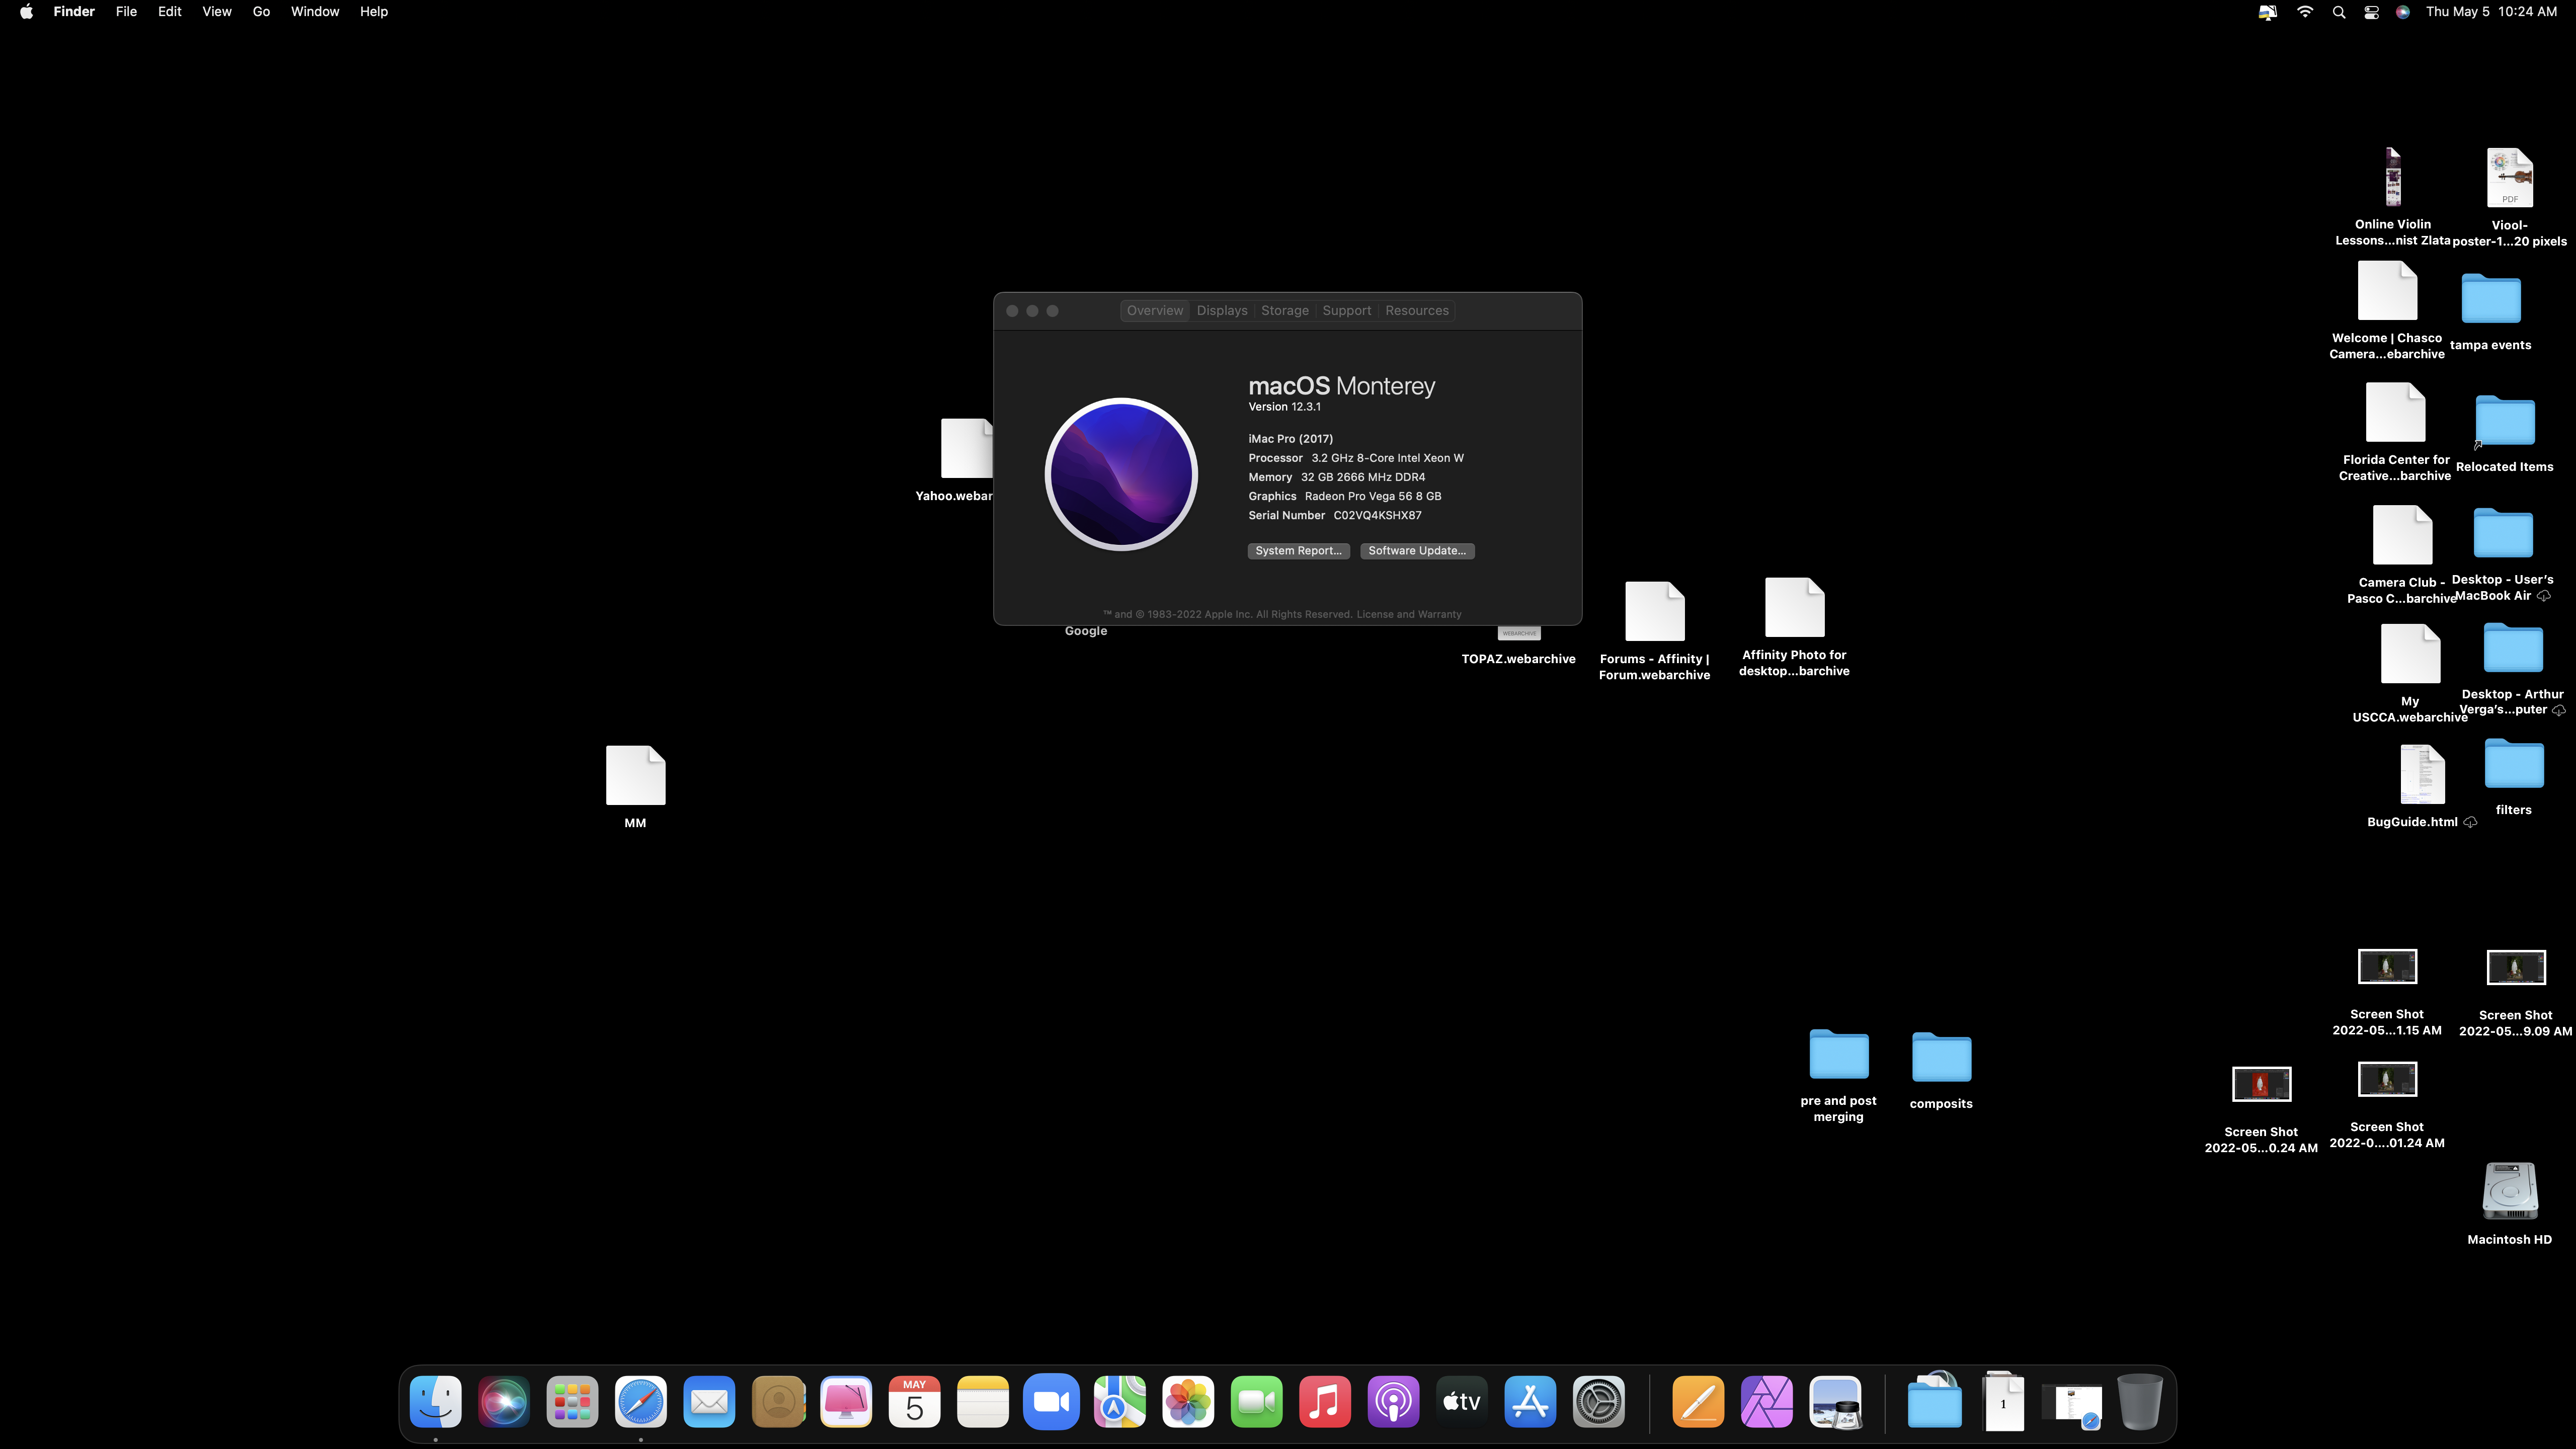Open the Edit menu

[170, 12]
